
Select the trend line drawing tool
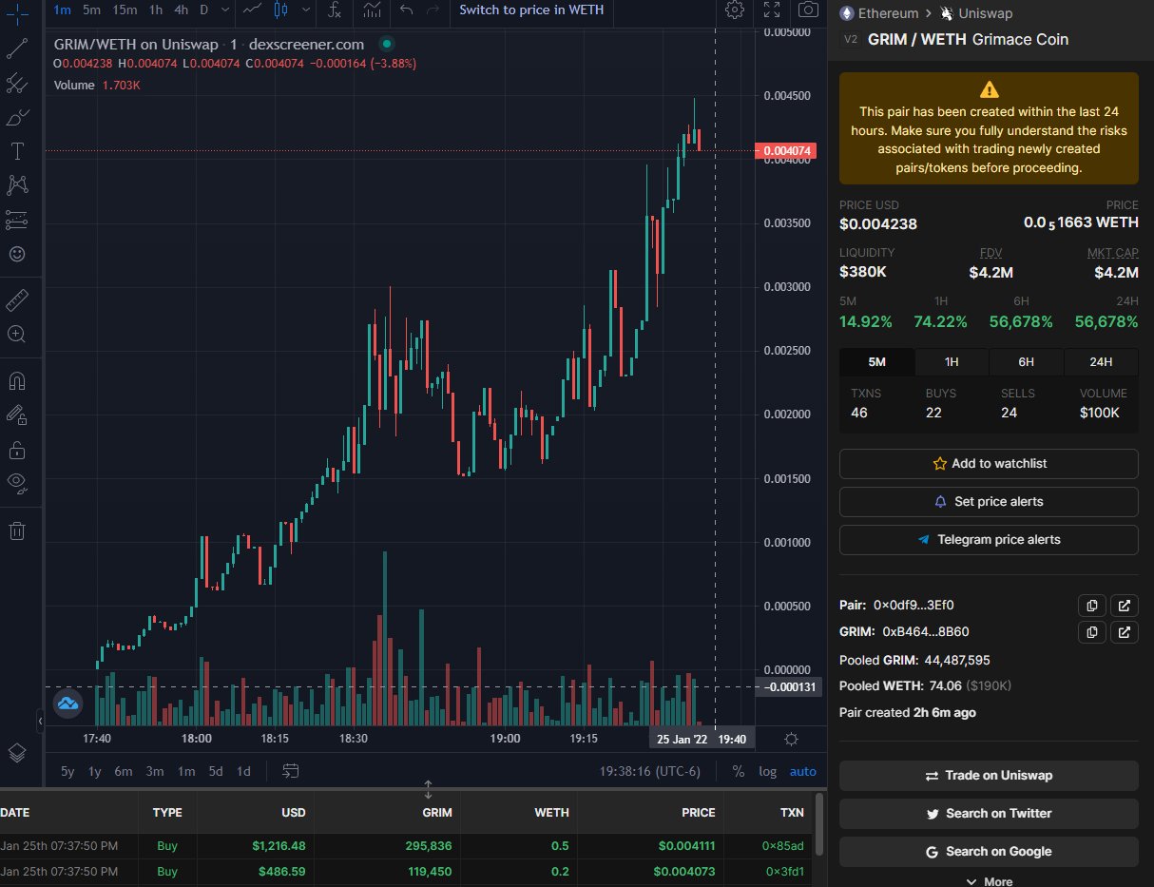(x=17, y=48)
